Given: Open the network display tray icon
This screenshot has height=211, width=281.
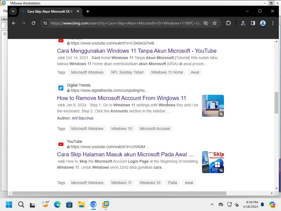Looking at the screenshot, I should pos(229,204).
